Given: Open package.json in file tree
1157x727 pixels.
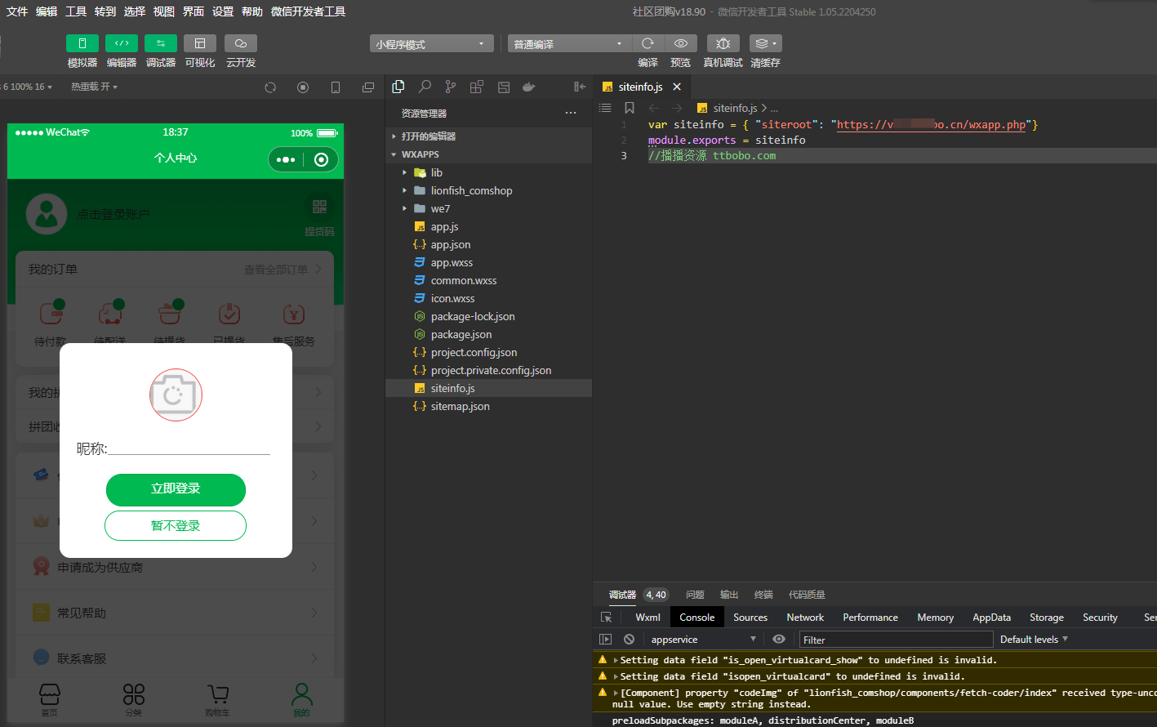Looking at the screenshot, I should [x=461, y=334].
